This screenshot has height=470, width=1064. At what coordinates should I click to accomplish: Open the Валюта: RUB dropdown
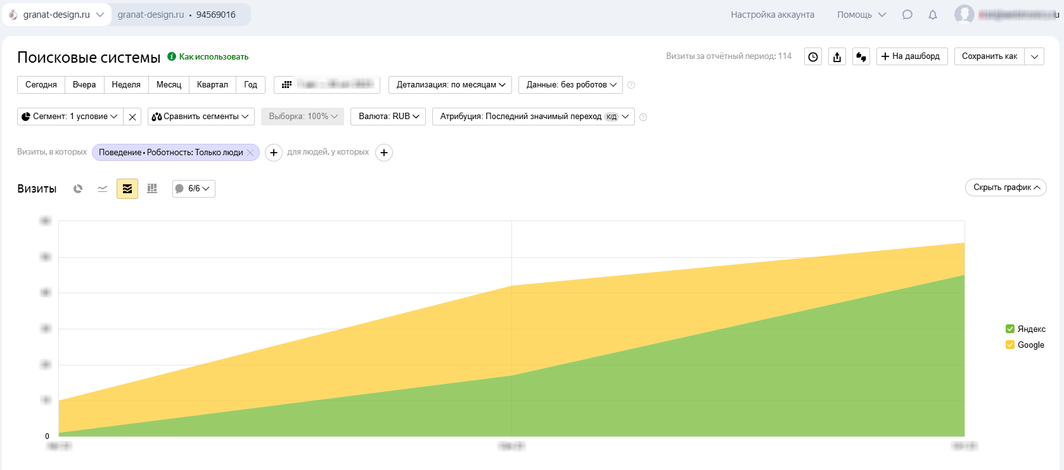click(x=388, y=117)
